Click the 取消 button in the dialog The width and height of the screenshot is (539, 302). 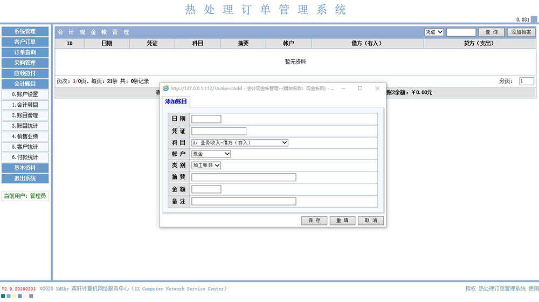tap(371, 221)
